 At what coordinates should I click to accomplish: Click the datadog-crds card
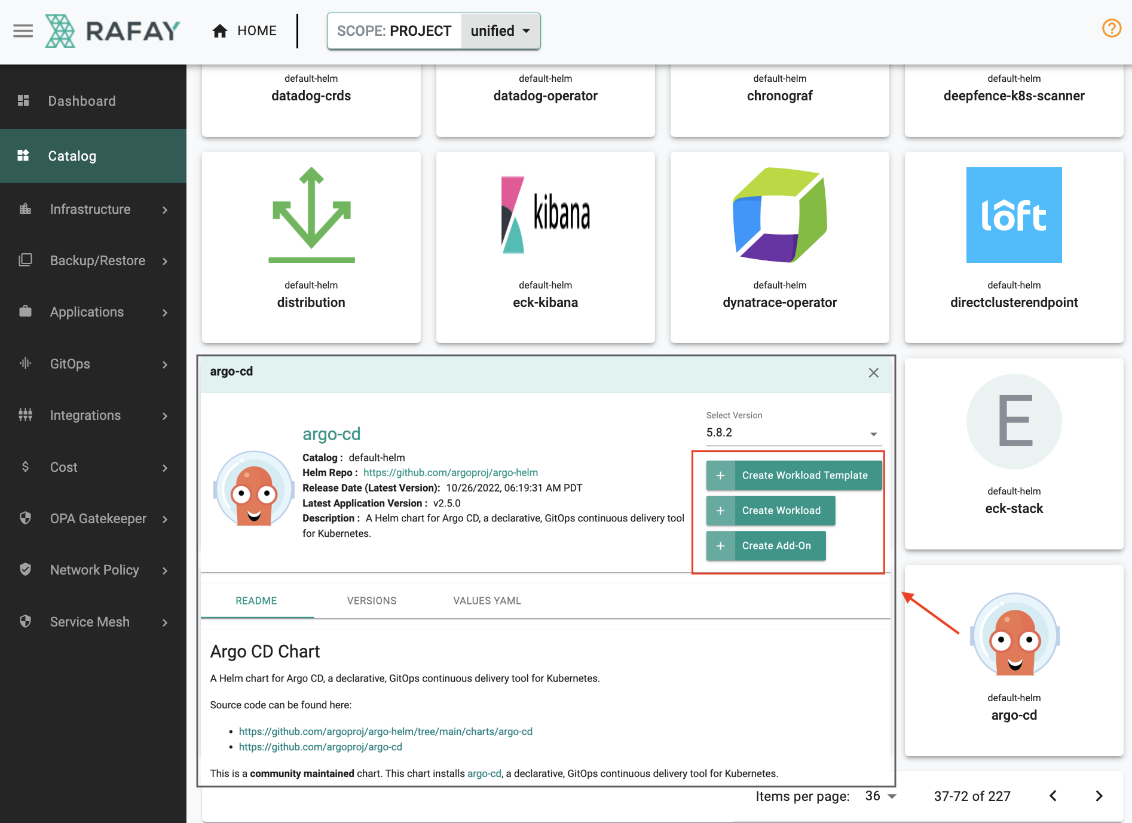tap(311, 100)
